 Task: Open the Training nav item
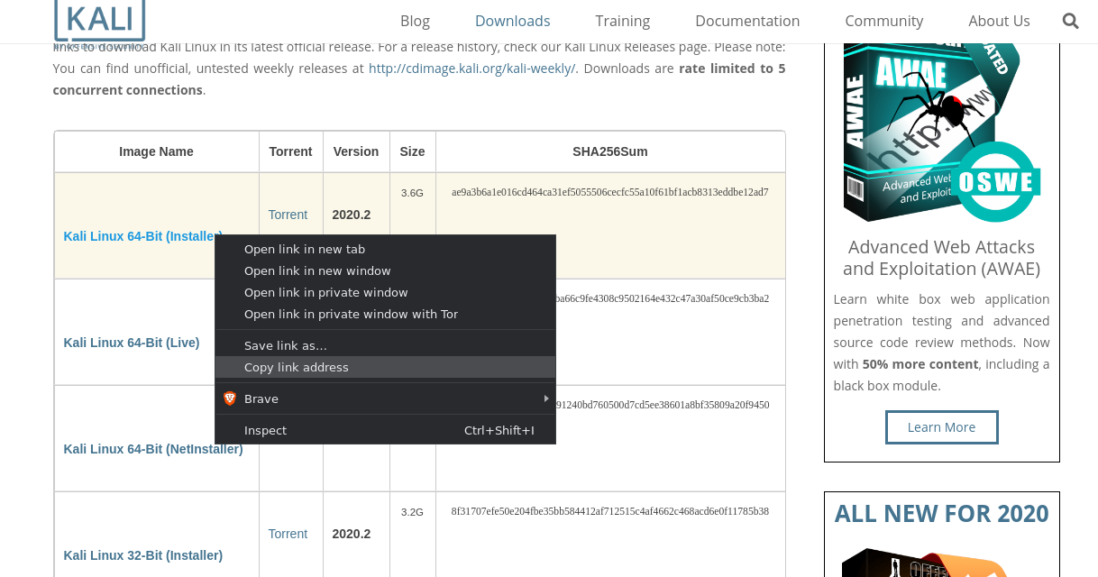(623, 21)
